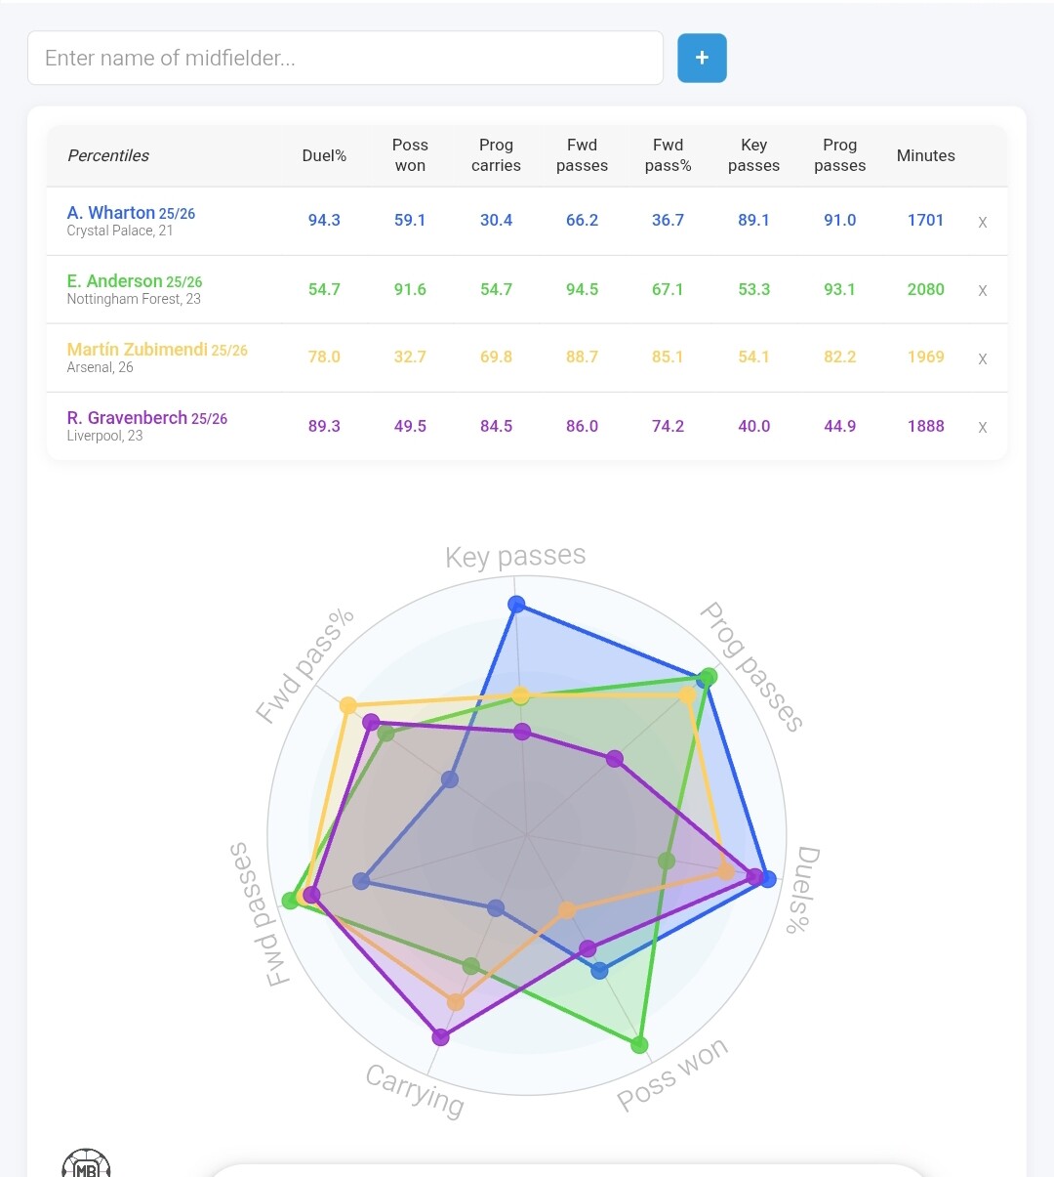Select the Minutes column header
This screenshot has height=1177, width=1054.
[x=925, y=155]
